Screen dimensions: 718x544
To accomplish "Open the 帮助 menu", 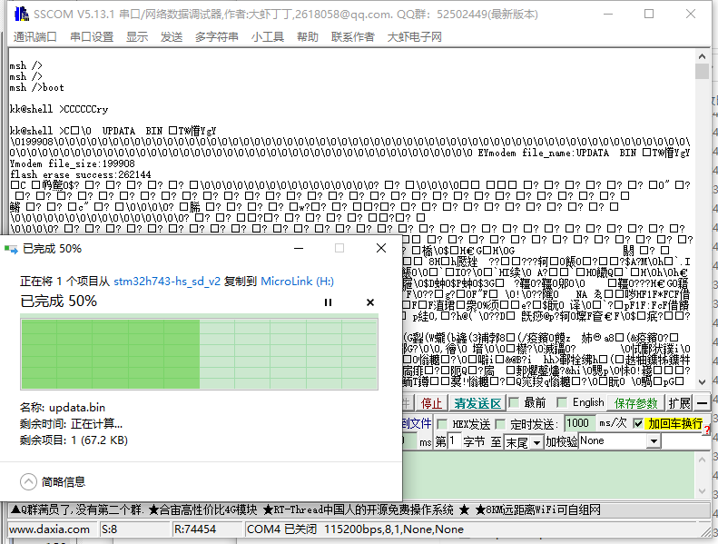I will pos(307,36).
